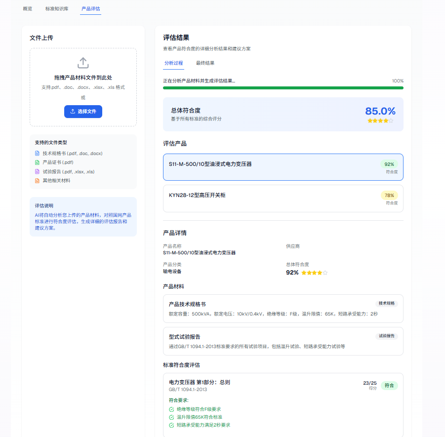Open the 概览 tab
Screen dimensions: 445x437
pyautogui.click(x=28, y=9)
